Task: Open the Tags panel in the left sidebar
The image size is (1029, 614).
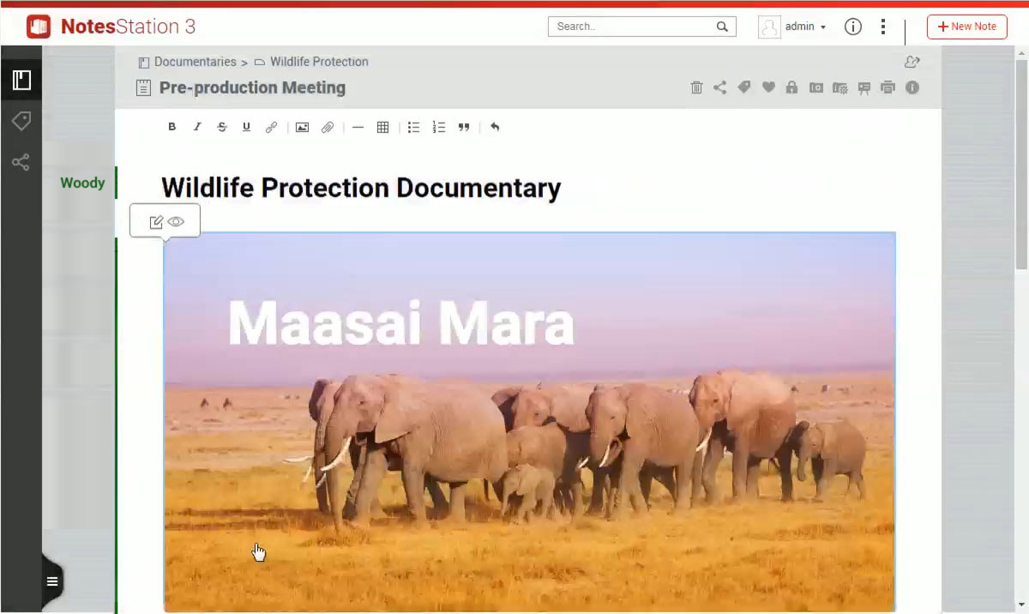Action: pyautogui.click(x=21, y=121)
